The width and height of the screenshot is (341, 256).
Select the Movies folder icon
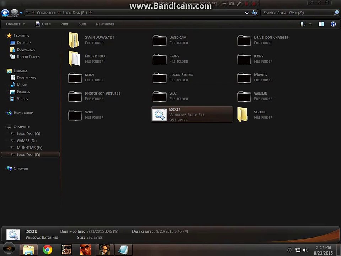point(244,78)
